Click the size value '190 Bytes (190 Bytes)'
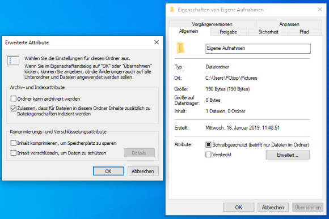Viewport: 329px width, 219px height. point(227,89)
